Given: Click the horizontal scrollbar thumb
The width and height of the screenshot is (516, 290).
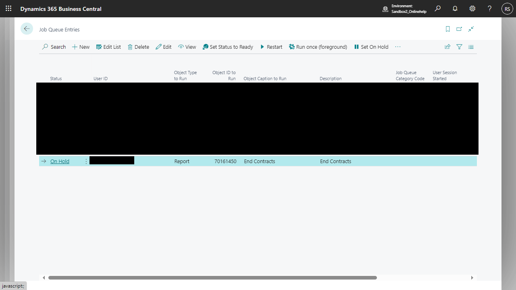Looking at the screenshot, I should (212, 278).
